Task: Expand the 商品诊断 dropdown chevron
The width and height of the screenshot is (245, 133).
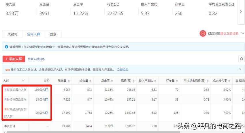Action: point(243,34)
